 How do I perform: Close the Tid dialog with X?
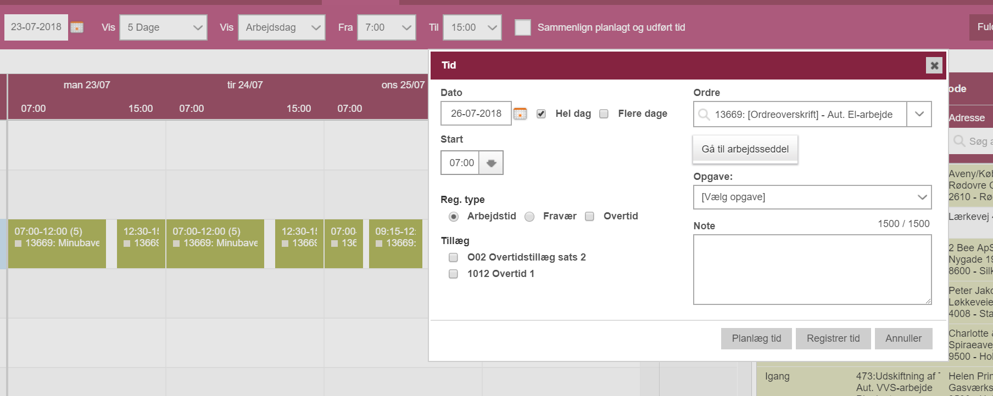[934, 65]
